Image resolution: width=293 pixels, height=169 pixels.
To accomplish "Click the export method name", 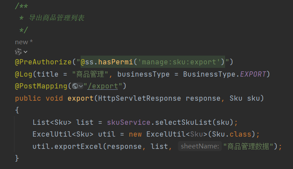I will coord(81,99).
